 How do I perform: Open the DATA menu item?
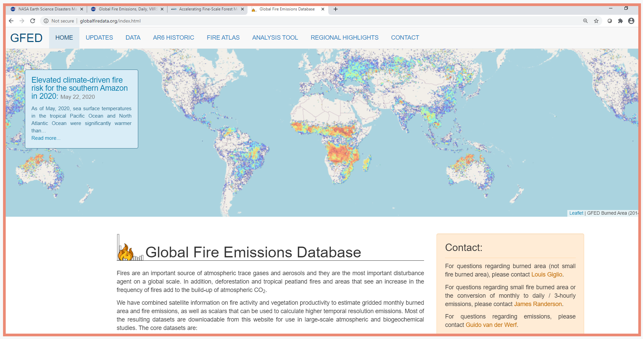coord(133,38)
